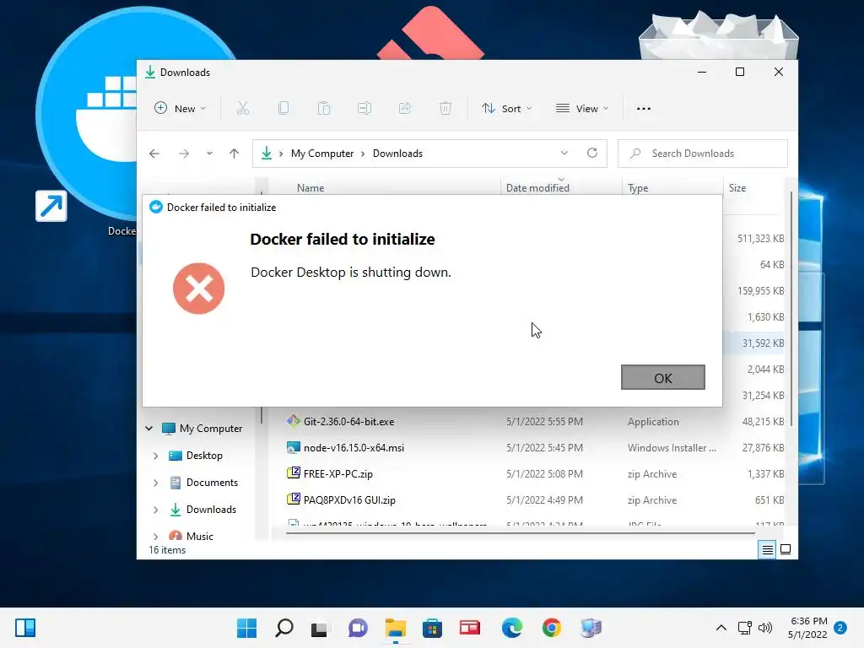864x648 pixels.
Task: Refresh the Downloads folder
Action: (592, 154)
